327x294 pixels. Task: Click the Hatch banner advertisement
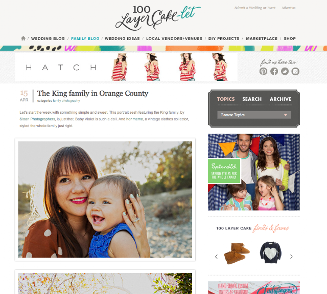(126, 67)
